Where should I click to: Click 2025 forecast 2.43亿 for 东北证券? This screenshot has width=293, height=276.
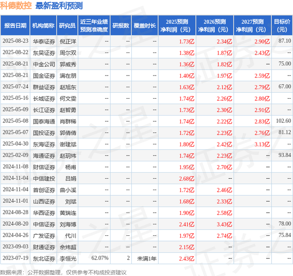pos(187,259)
